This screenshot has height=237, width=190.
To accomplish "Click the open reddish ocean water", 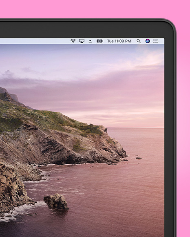I will [x=121, y=189].
